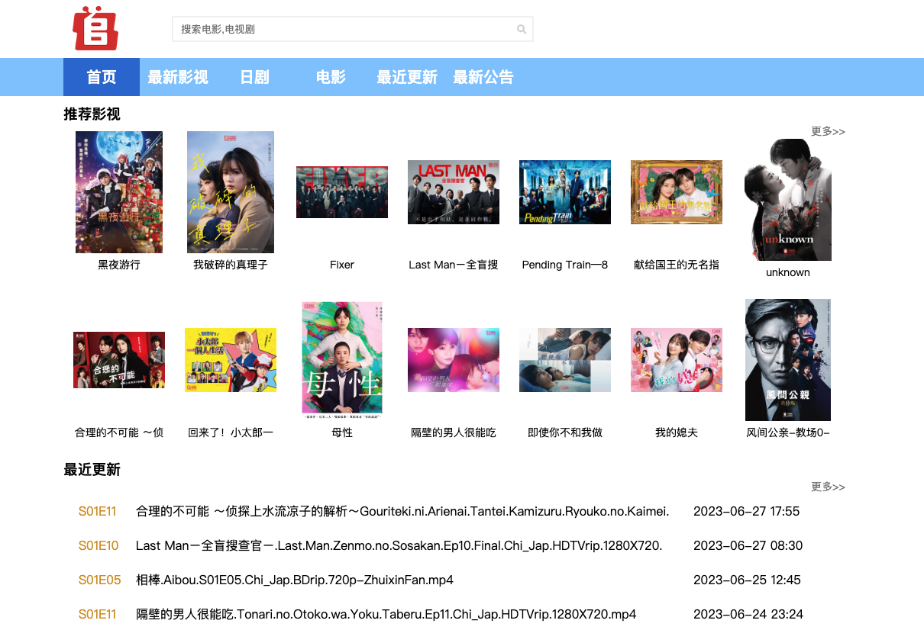Image resolution: width=924 pixels, height=630 pixels.
Task: Click the 2023-06-27 17:55 timestamp
Action: [x=747, y=511]
